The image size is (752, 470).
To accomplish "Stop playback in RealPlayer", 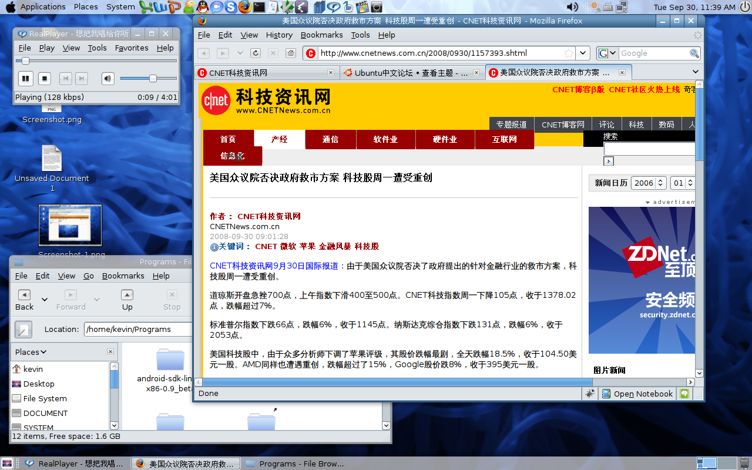I will (45, 78).
